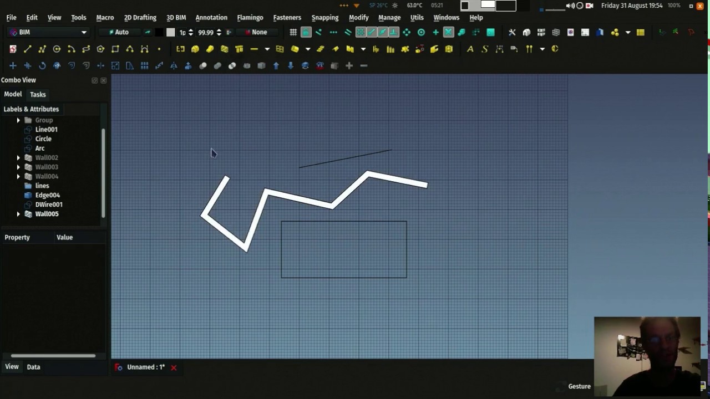Click the yellow layers list icon
Image resolution: width=710 pixels, height=399 pixels.
pos(641,33)
